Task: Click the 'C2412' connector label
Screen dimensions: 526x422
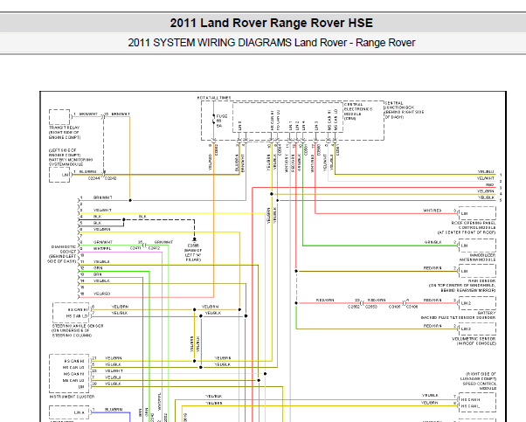Action: 154,248
